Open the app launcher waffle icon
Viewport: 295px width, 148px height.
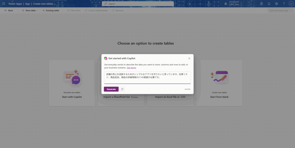click(x=3, y=4)
